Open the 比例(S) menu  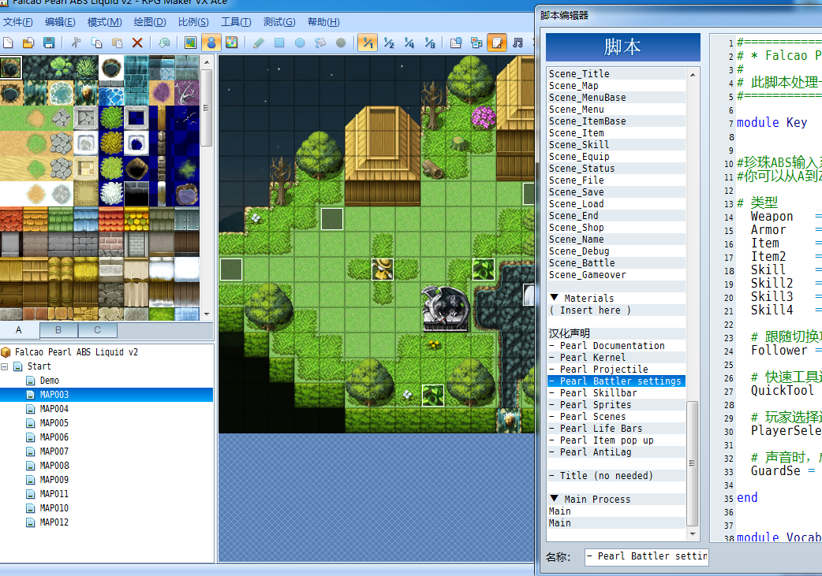(x=193, y=22)
